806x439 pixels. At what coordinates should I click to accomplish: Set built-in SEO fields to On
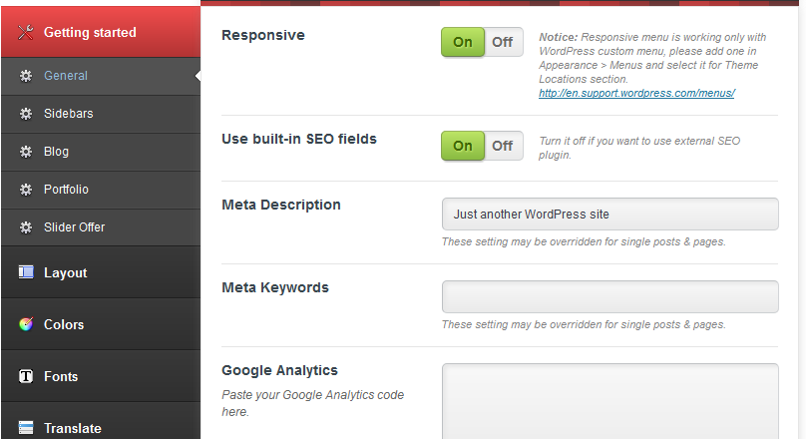(x=463, y=146)
